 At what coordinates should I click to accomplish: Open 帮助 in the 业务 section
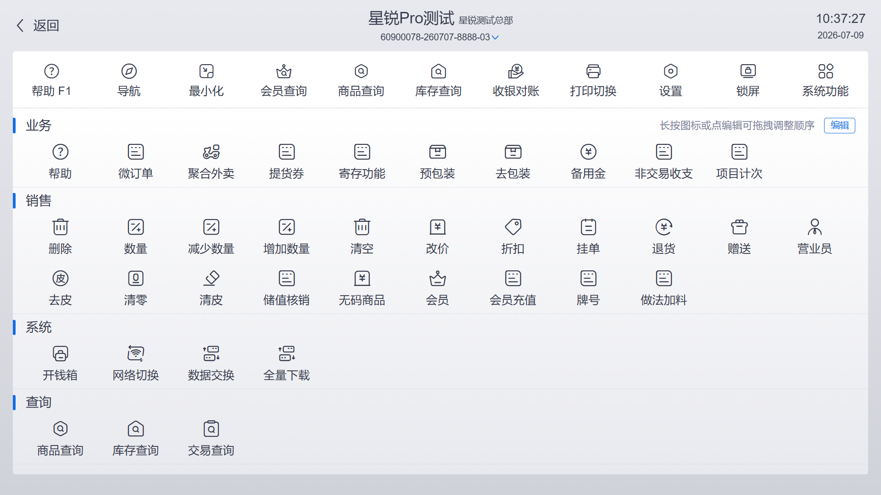click(x=60, y=162)
